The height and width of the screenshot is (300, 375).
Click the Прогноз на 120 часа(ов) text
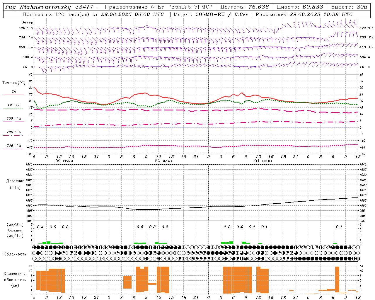point(57,14)
